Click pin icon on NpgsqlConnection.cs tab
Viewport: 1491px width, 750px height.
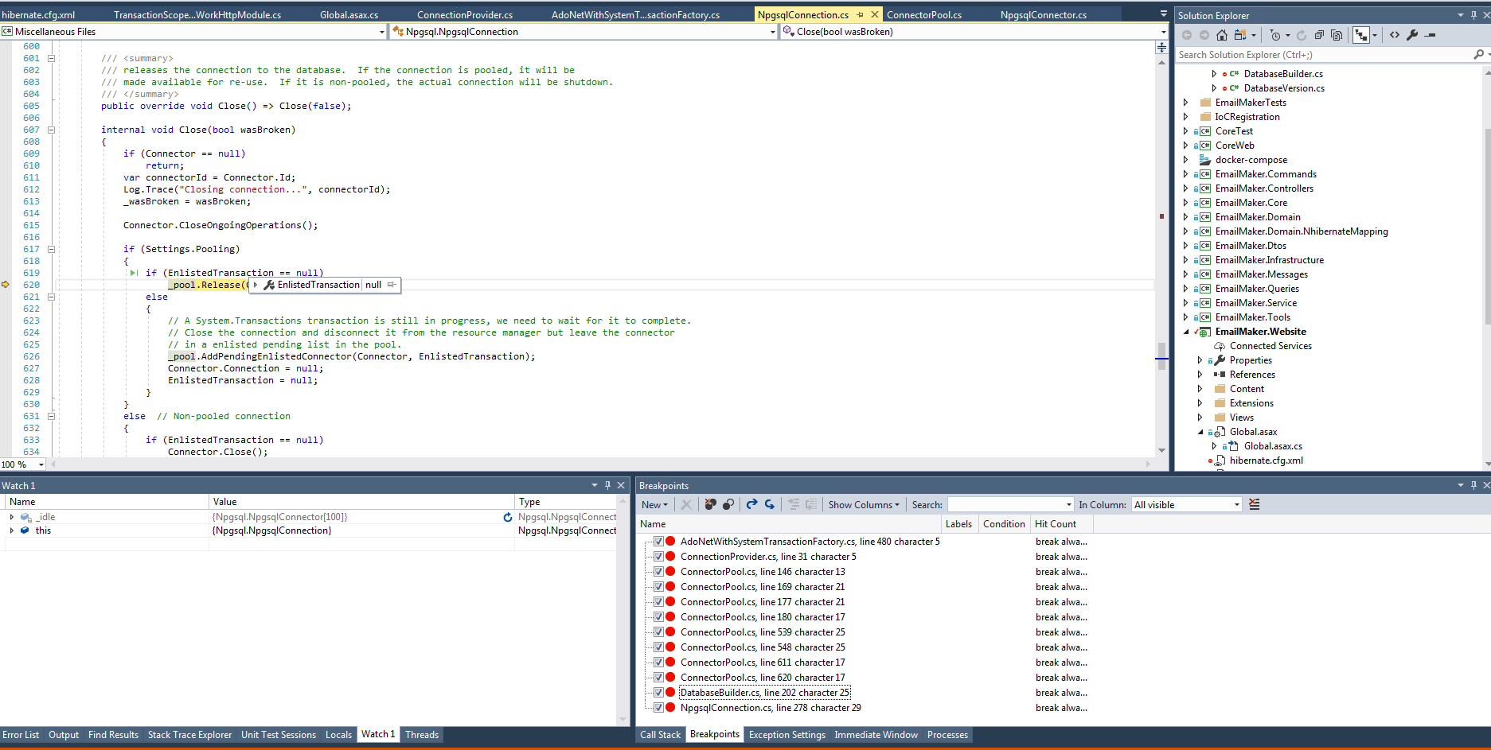[860, 14]
